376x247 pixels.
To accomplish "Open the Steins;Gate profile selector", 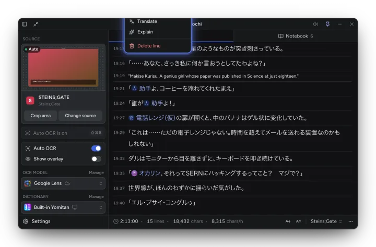I will click(326, 221).
